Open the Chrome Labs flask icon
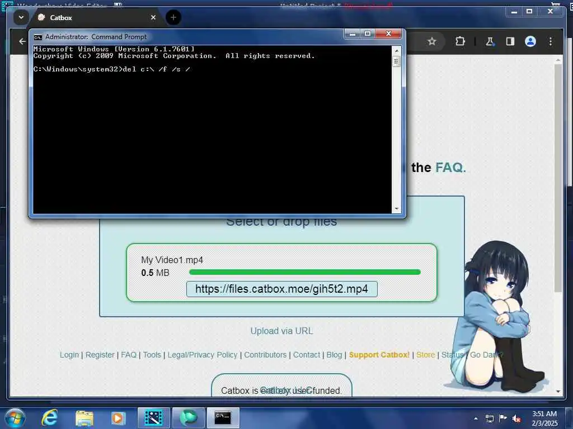The width and height of the screenshot is (573, 429). 490,41
